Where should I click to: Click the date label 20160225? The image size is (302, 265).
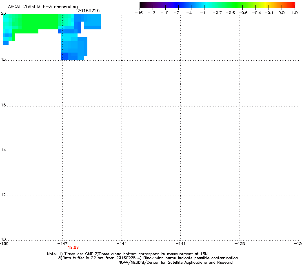(x=89, y=11)
